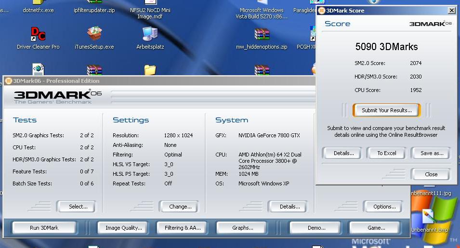Viewport: 460px width, 248px height.
Task: Click the 3DMark06 Professional Edition title icon
Action: 9,80
